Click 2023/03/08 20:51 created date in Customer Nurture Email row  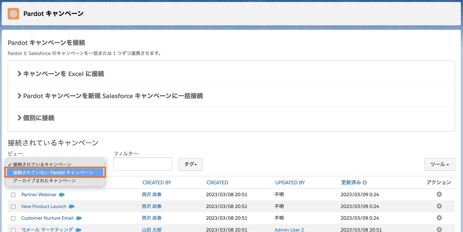(x=227, y=218)
